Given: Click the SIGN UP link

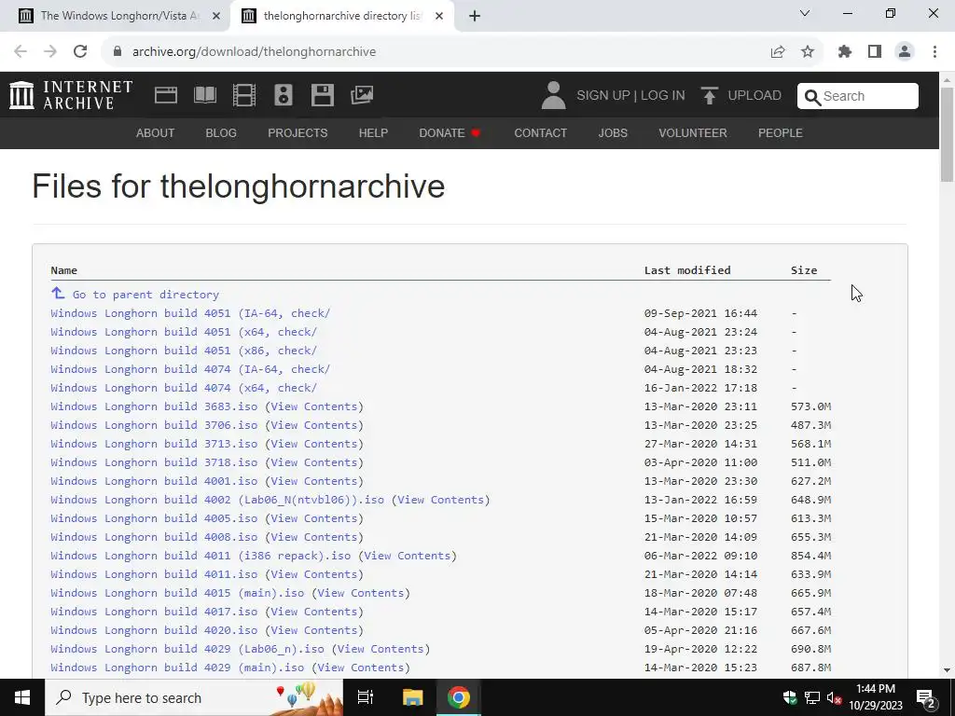Looking at the screenshot, I should tap(603, 96).
